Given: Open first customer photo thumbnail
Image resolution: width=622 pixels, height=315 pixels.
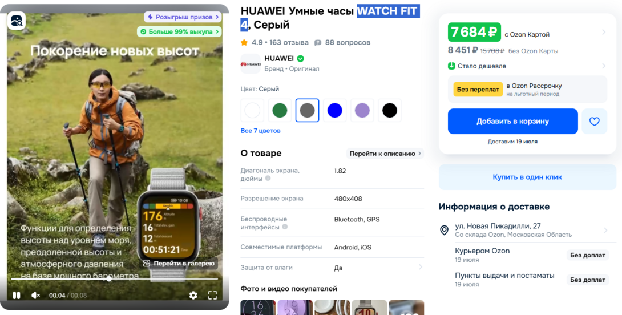Looking at the screenshot, I should [x=257, y=308].
